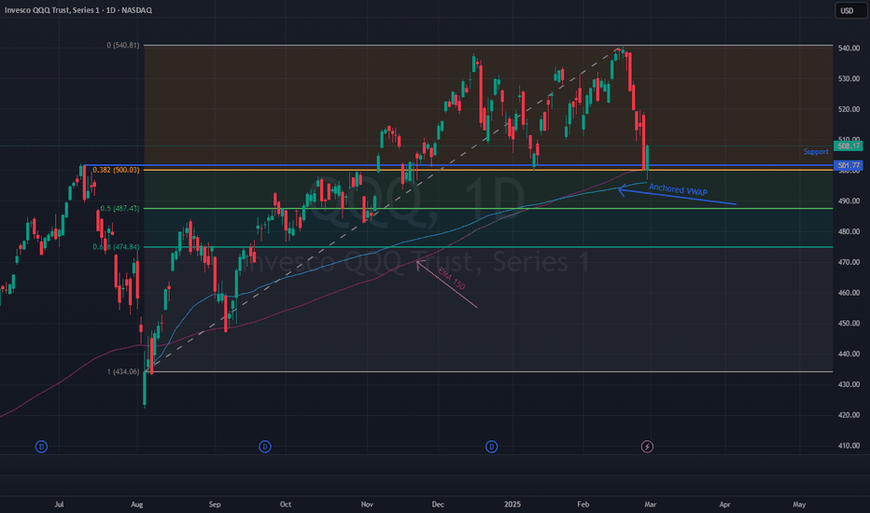Click the Jul label on time axis
Image resolution: width=870 pixels, height=513 pixels.
(59, 504)
